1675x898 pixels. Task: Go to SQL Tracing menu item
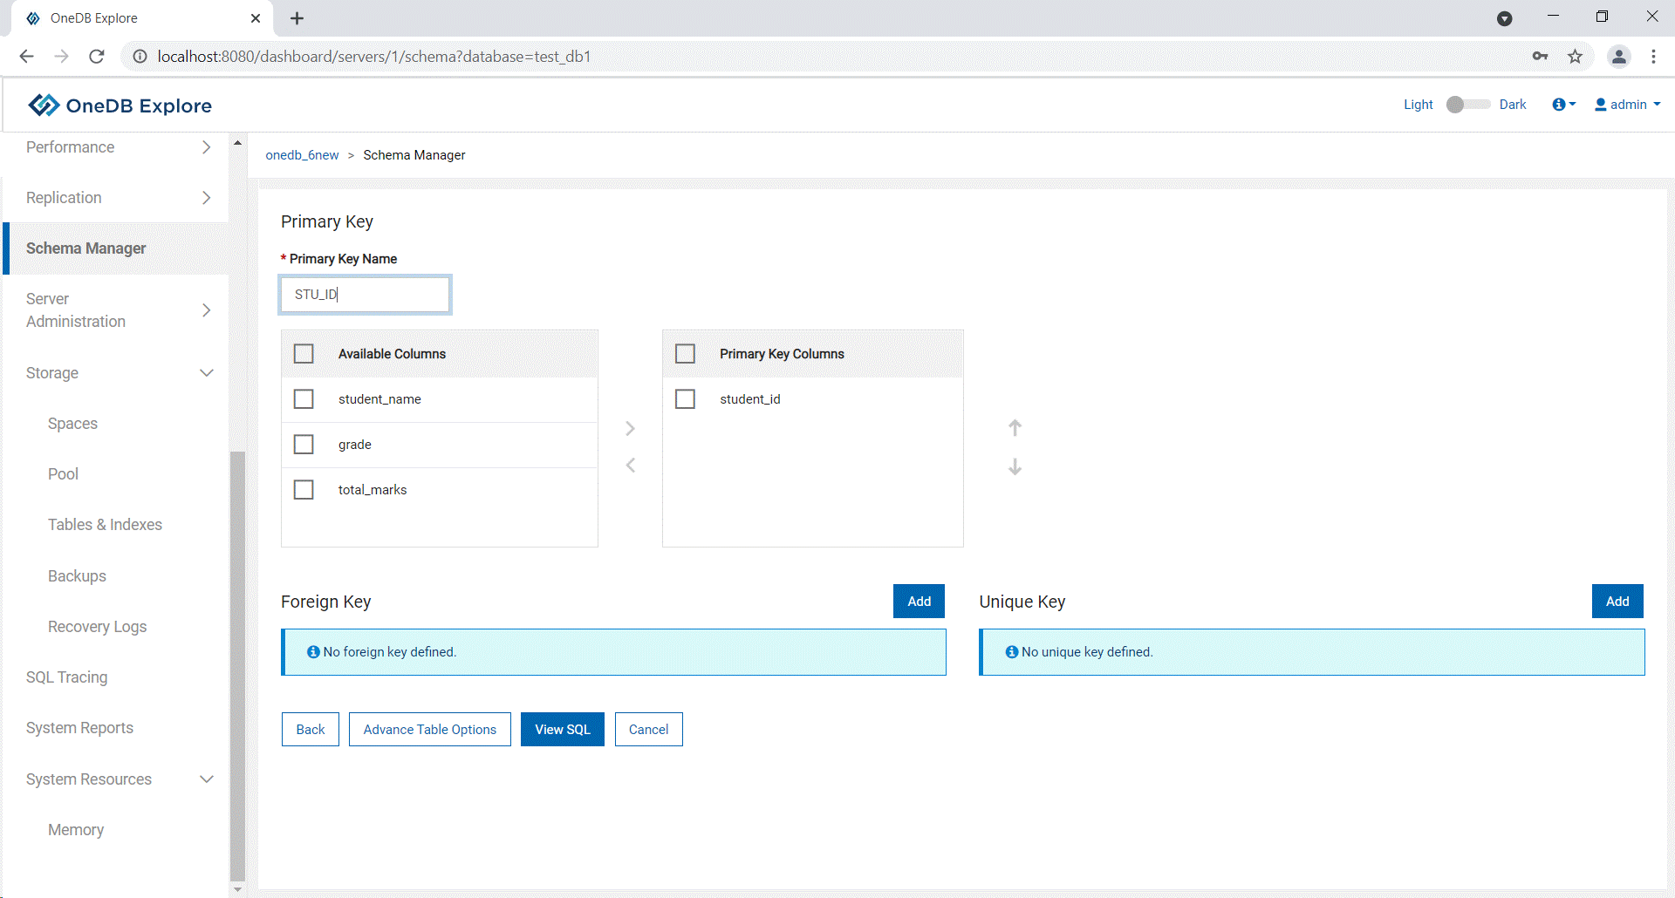(67, 677)
